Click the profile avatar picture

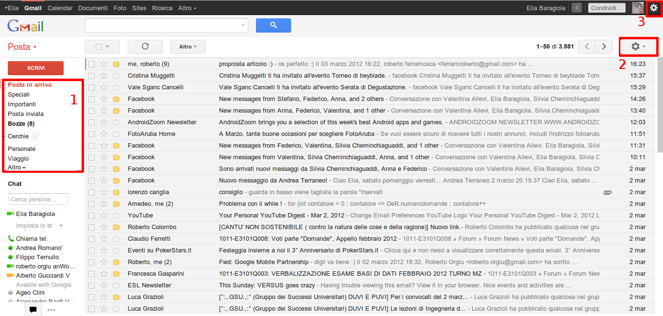[637, 8]
